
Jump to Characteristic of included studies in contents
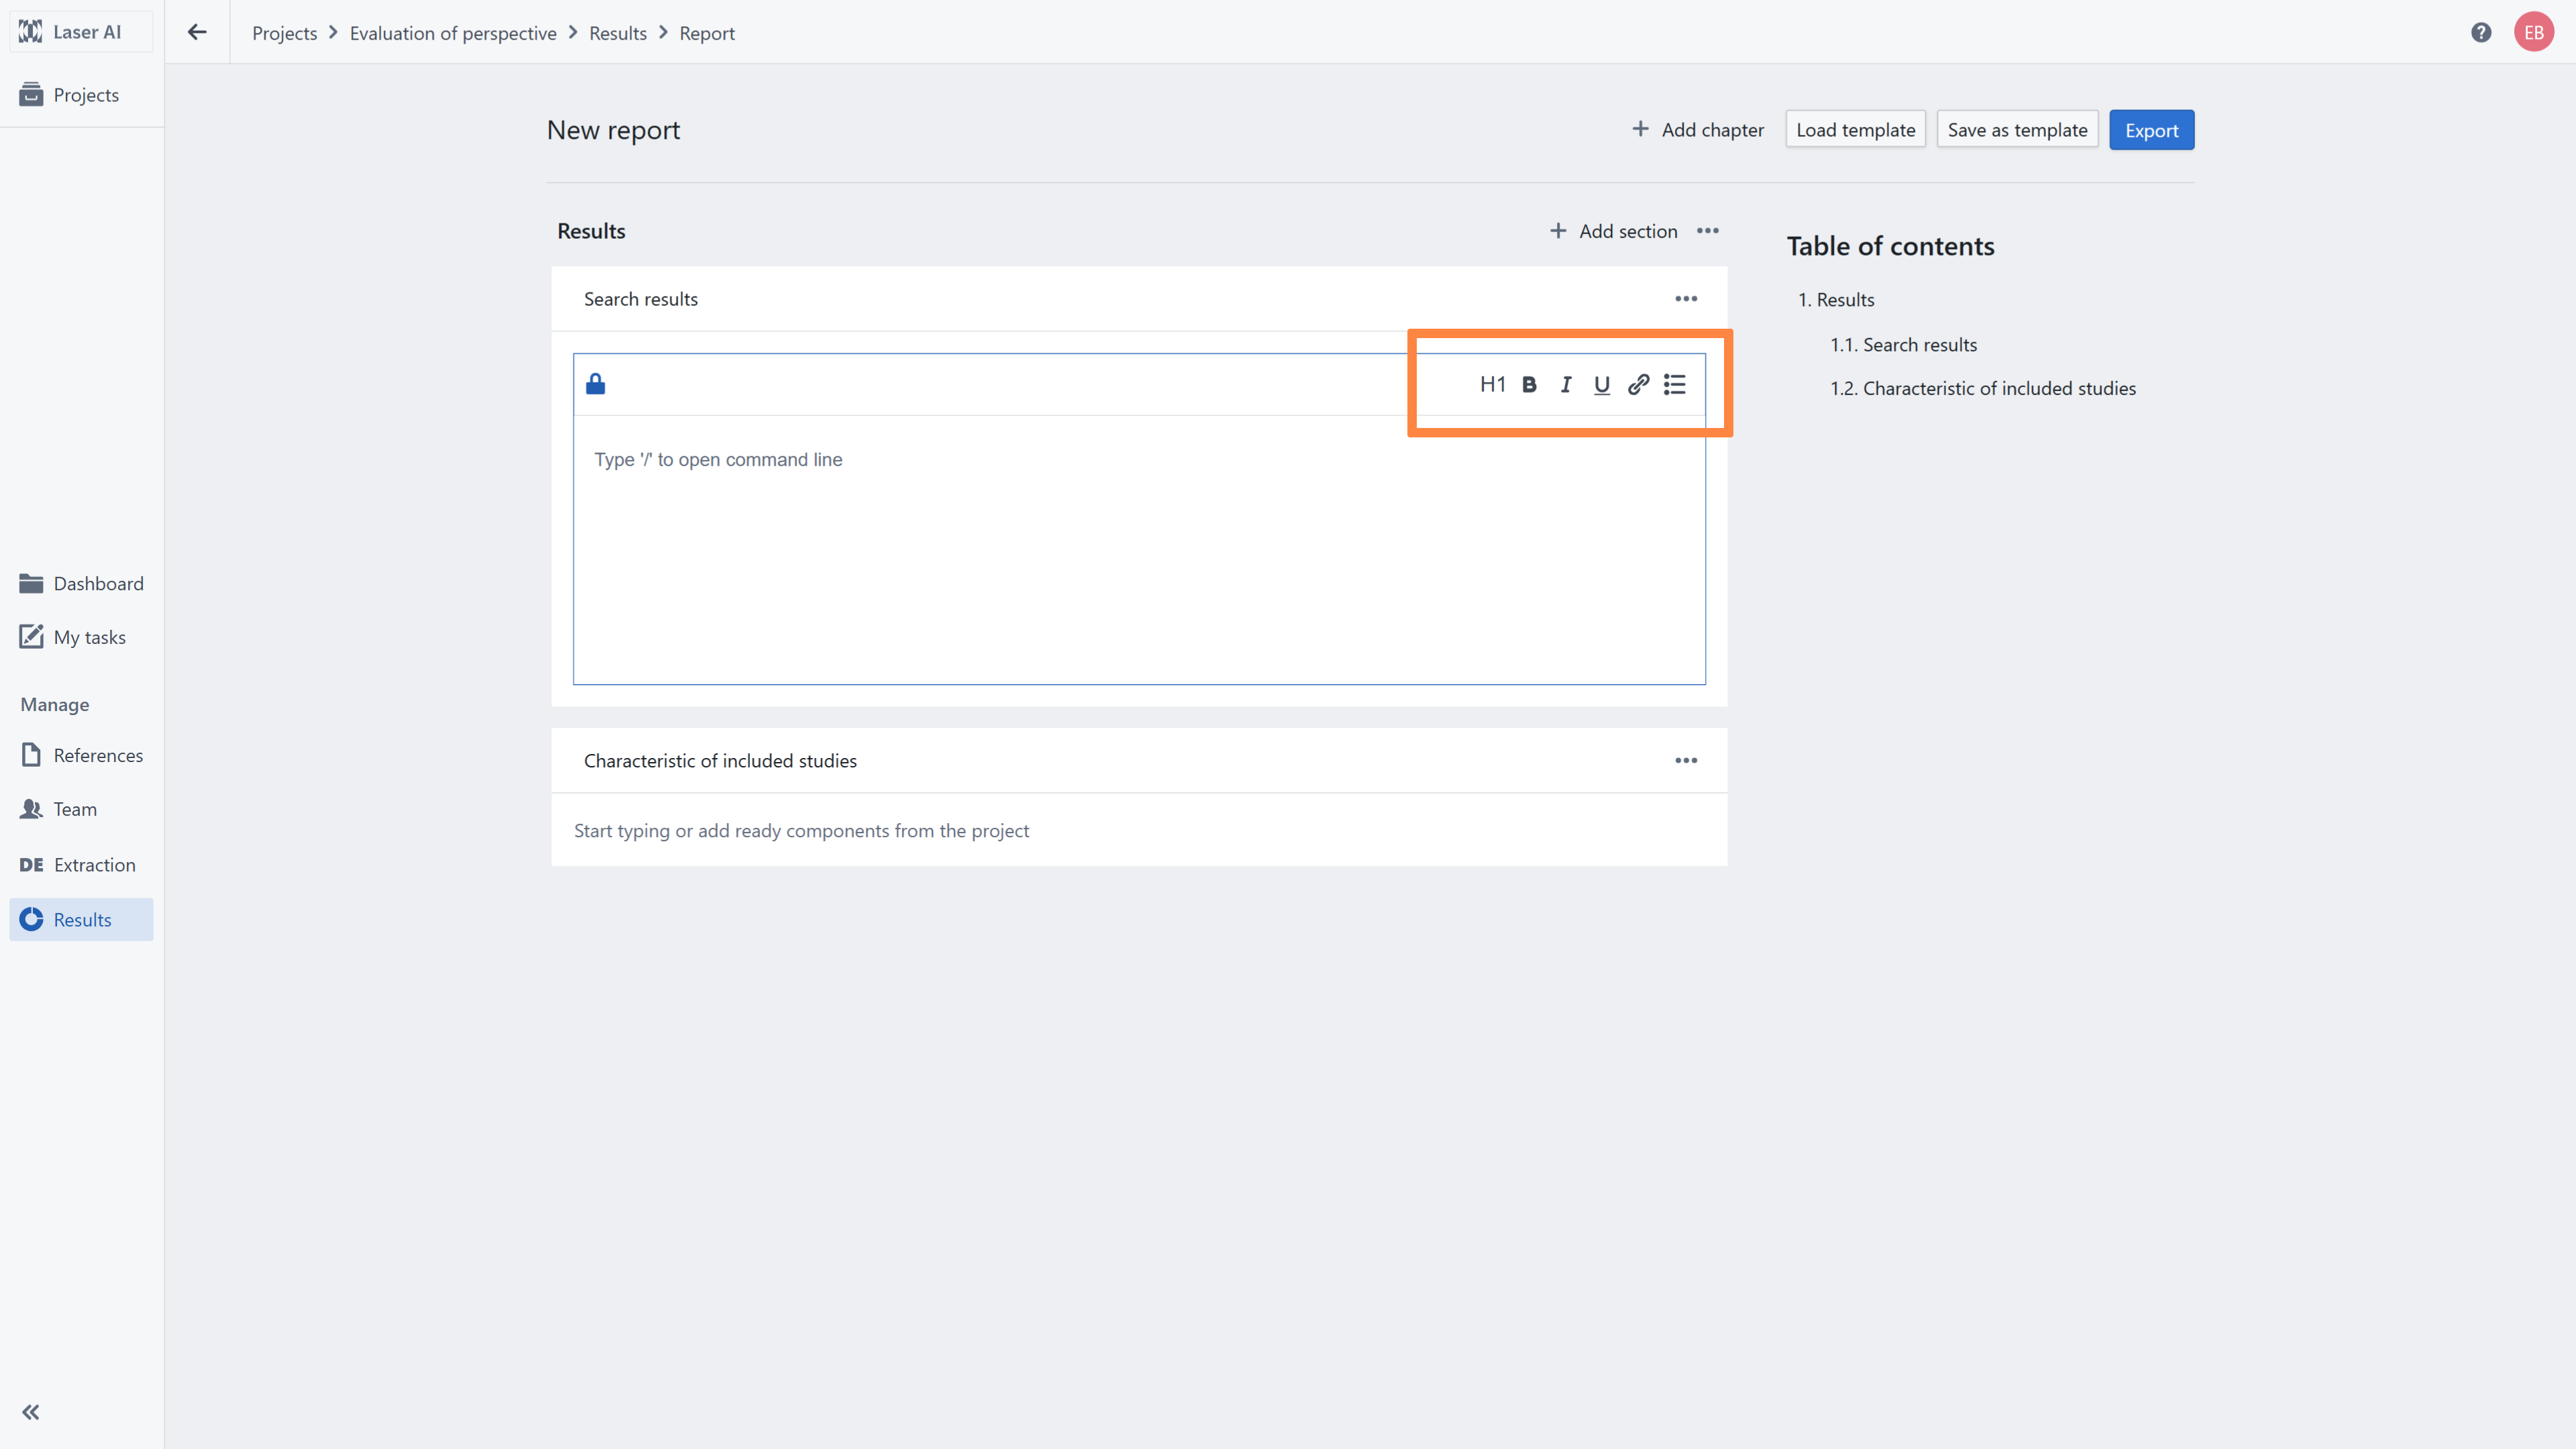[1998, 388]
